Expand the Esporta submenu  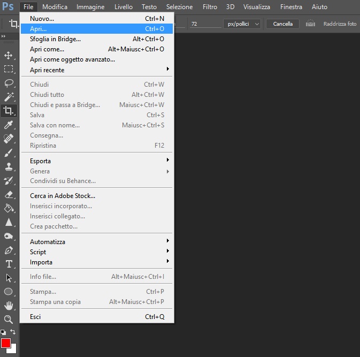[x=97, y=161]
